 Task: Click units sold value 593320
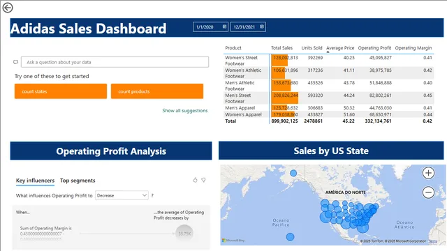(315, 96)
